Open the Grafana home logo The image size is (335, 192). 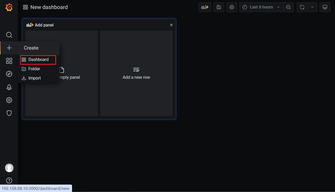pos(9,7)
